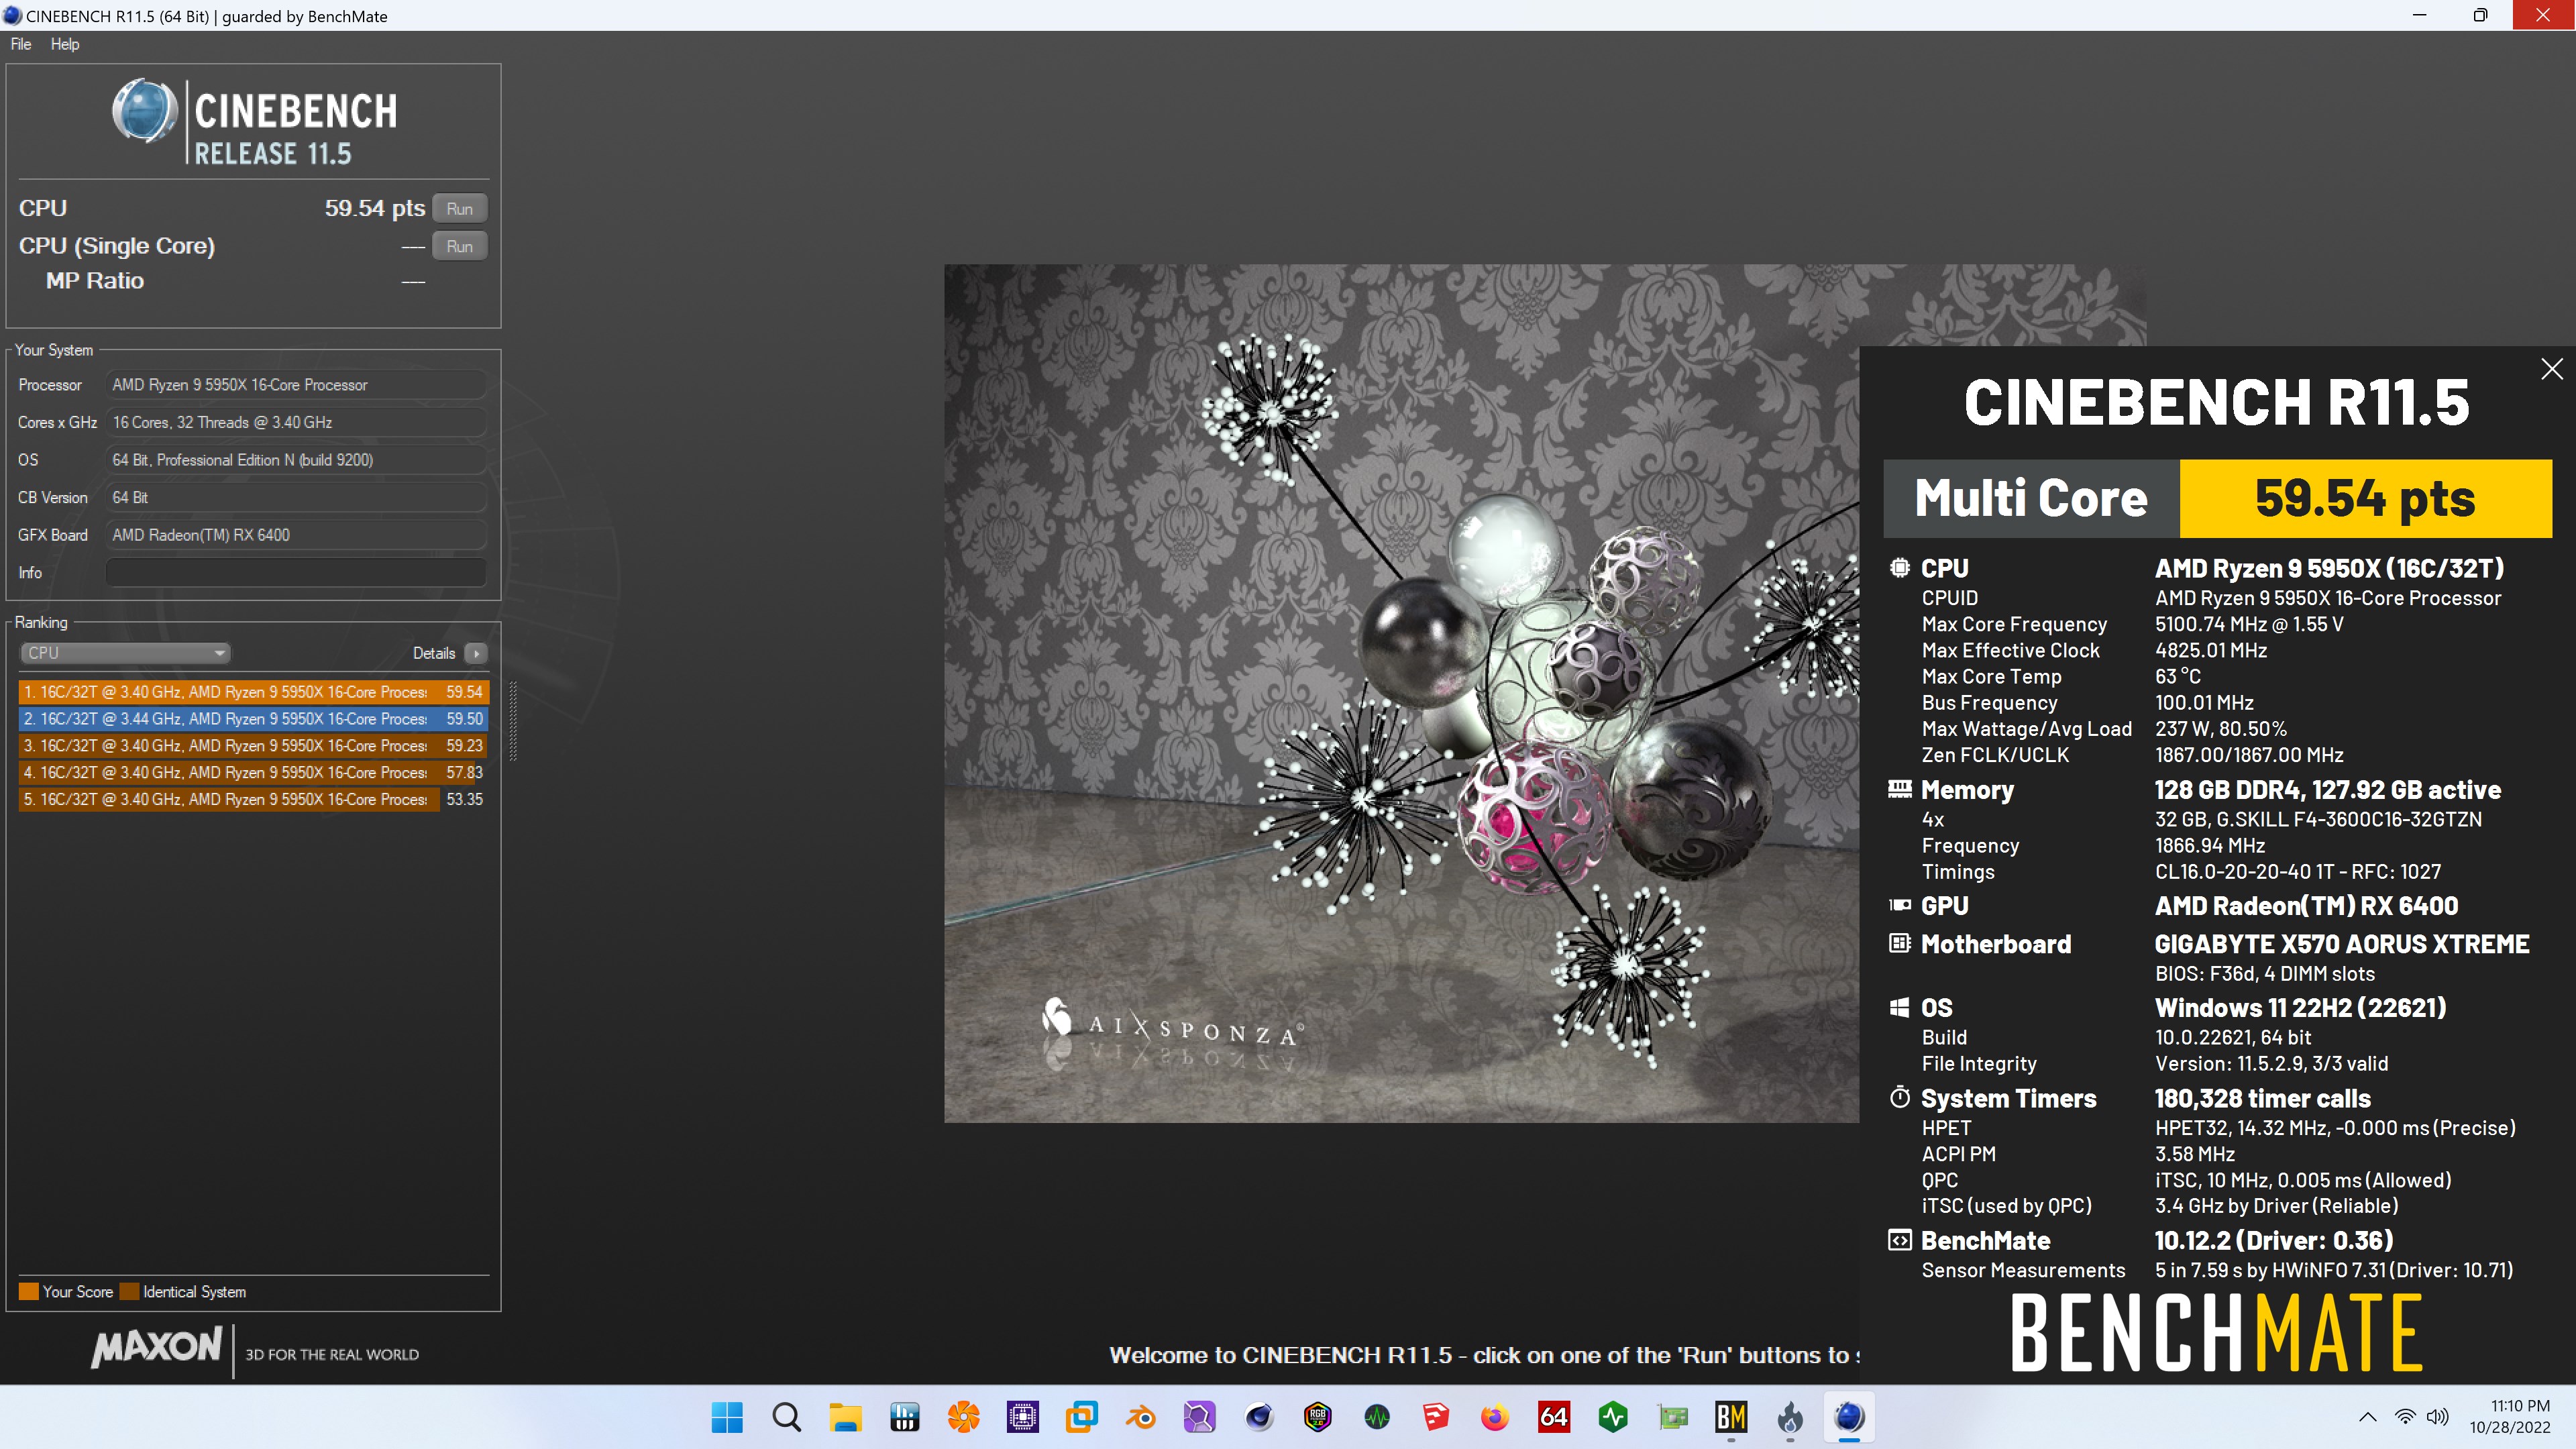Click the CB Version field showing 64 Bit
The width and height of the screenshot is (2576, 1449).
click(x=296, y=497)
